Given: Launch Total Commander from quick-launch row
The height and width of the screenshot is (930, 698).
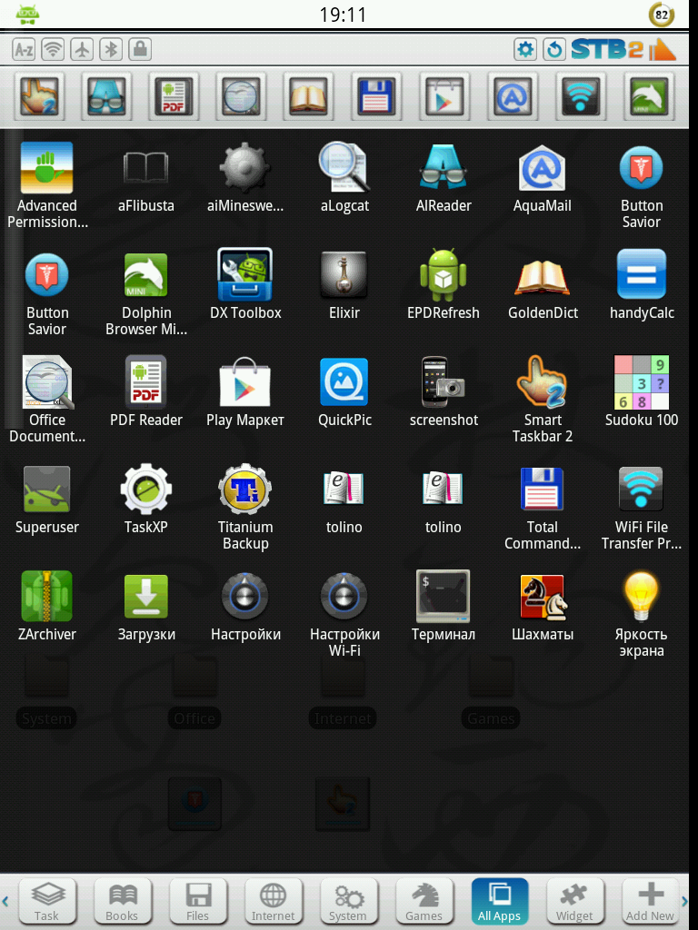Looking at the screenshot, I should point(376,95).
